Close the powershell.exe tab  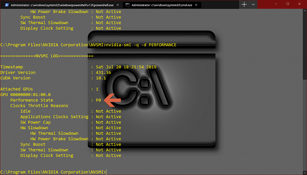tap(117, 5)
